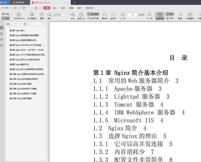
Task: Close the 书签 bookmarks panel
Action: (x=45, y=24)
